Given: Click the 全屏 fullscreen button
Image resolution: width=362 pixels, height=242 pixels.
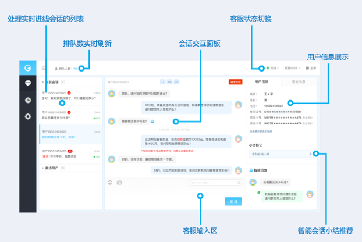Looking at the screenshot, I should pyautogui.click(x=311, y=68).
